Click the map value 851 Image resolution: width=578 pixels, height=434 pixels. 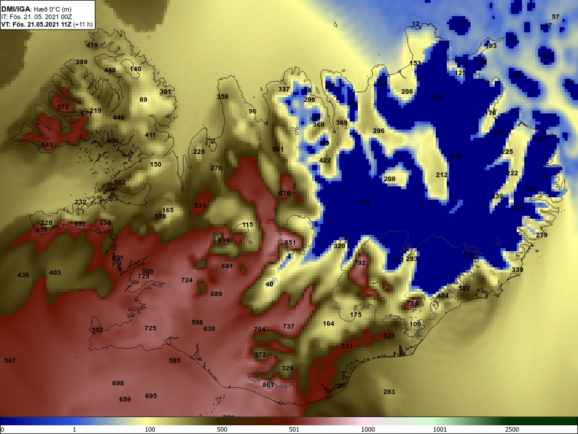pyautogui.click(x=290, y=242)
